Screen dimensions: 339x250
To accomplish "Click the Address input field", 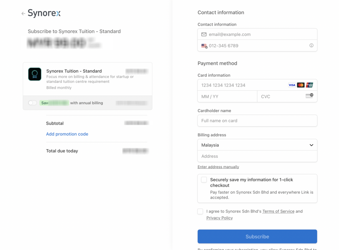I will (257, 156).
